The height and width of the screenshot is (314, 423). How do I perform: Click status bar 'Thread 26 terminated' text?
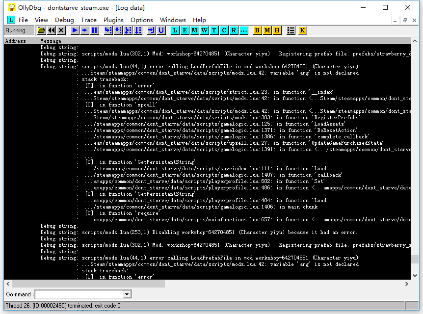click(63, 306)
